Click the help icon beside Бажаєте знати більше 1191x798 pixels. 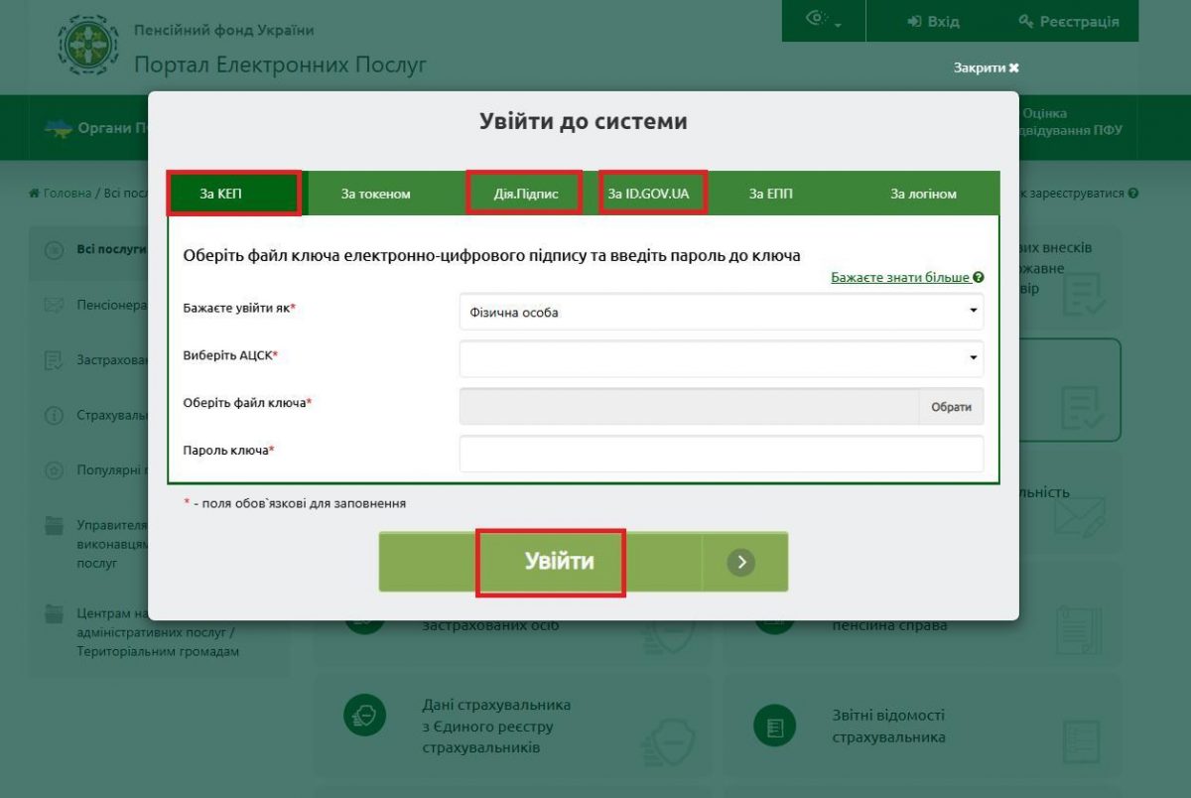(979, 278)
